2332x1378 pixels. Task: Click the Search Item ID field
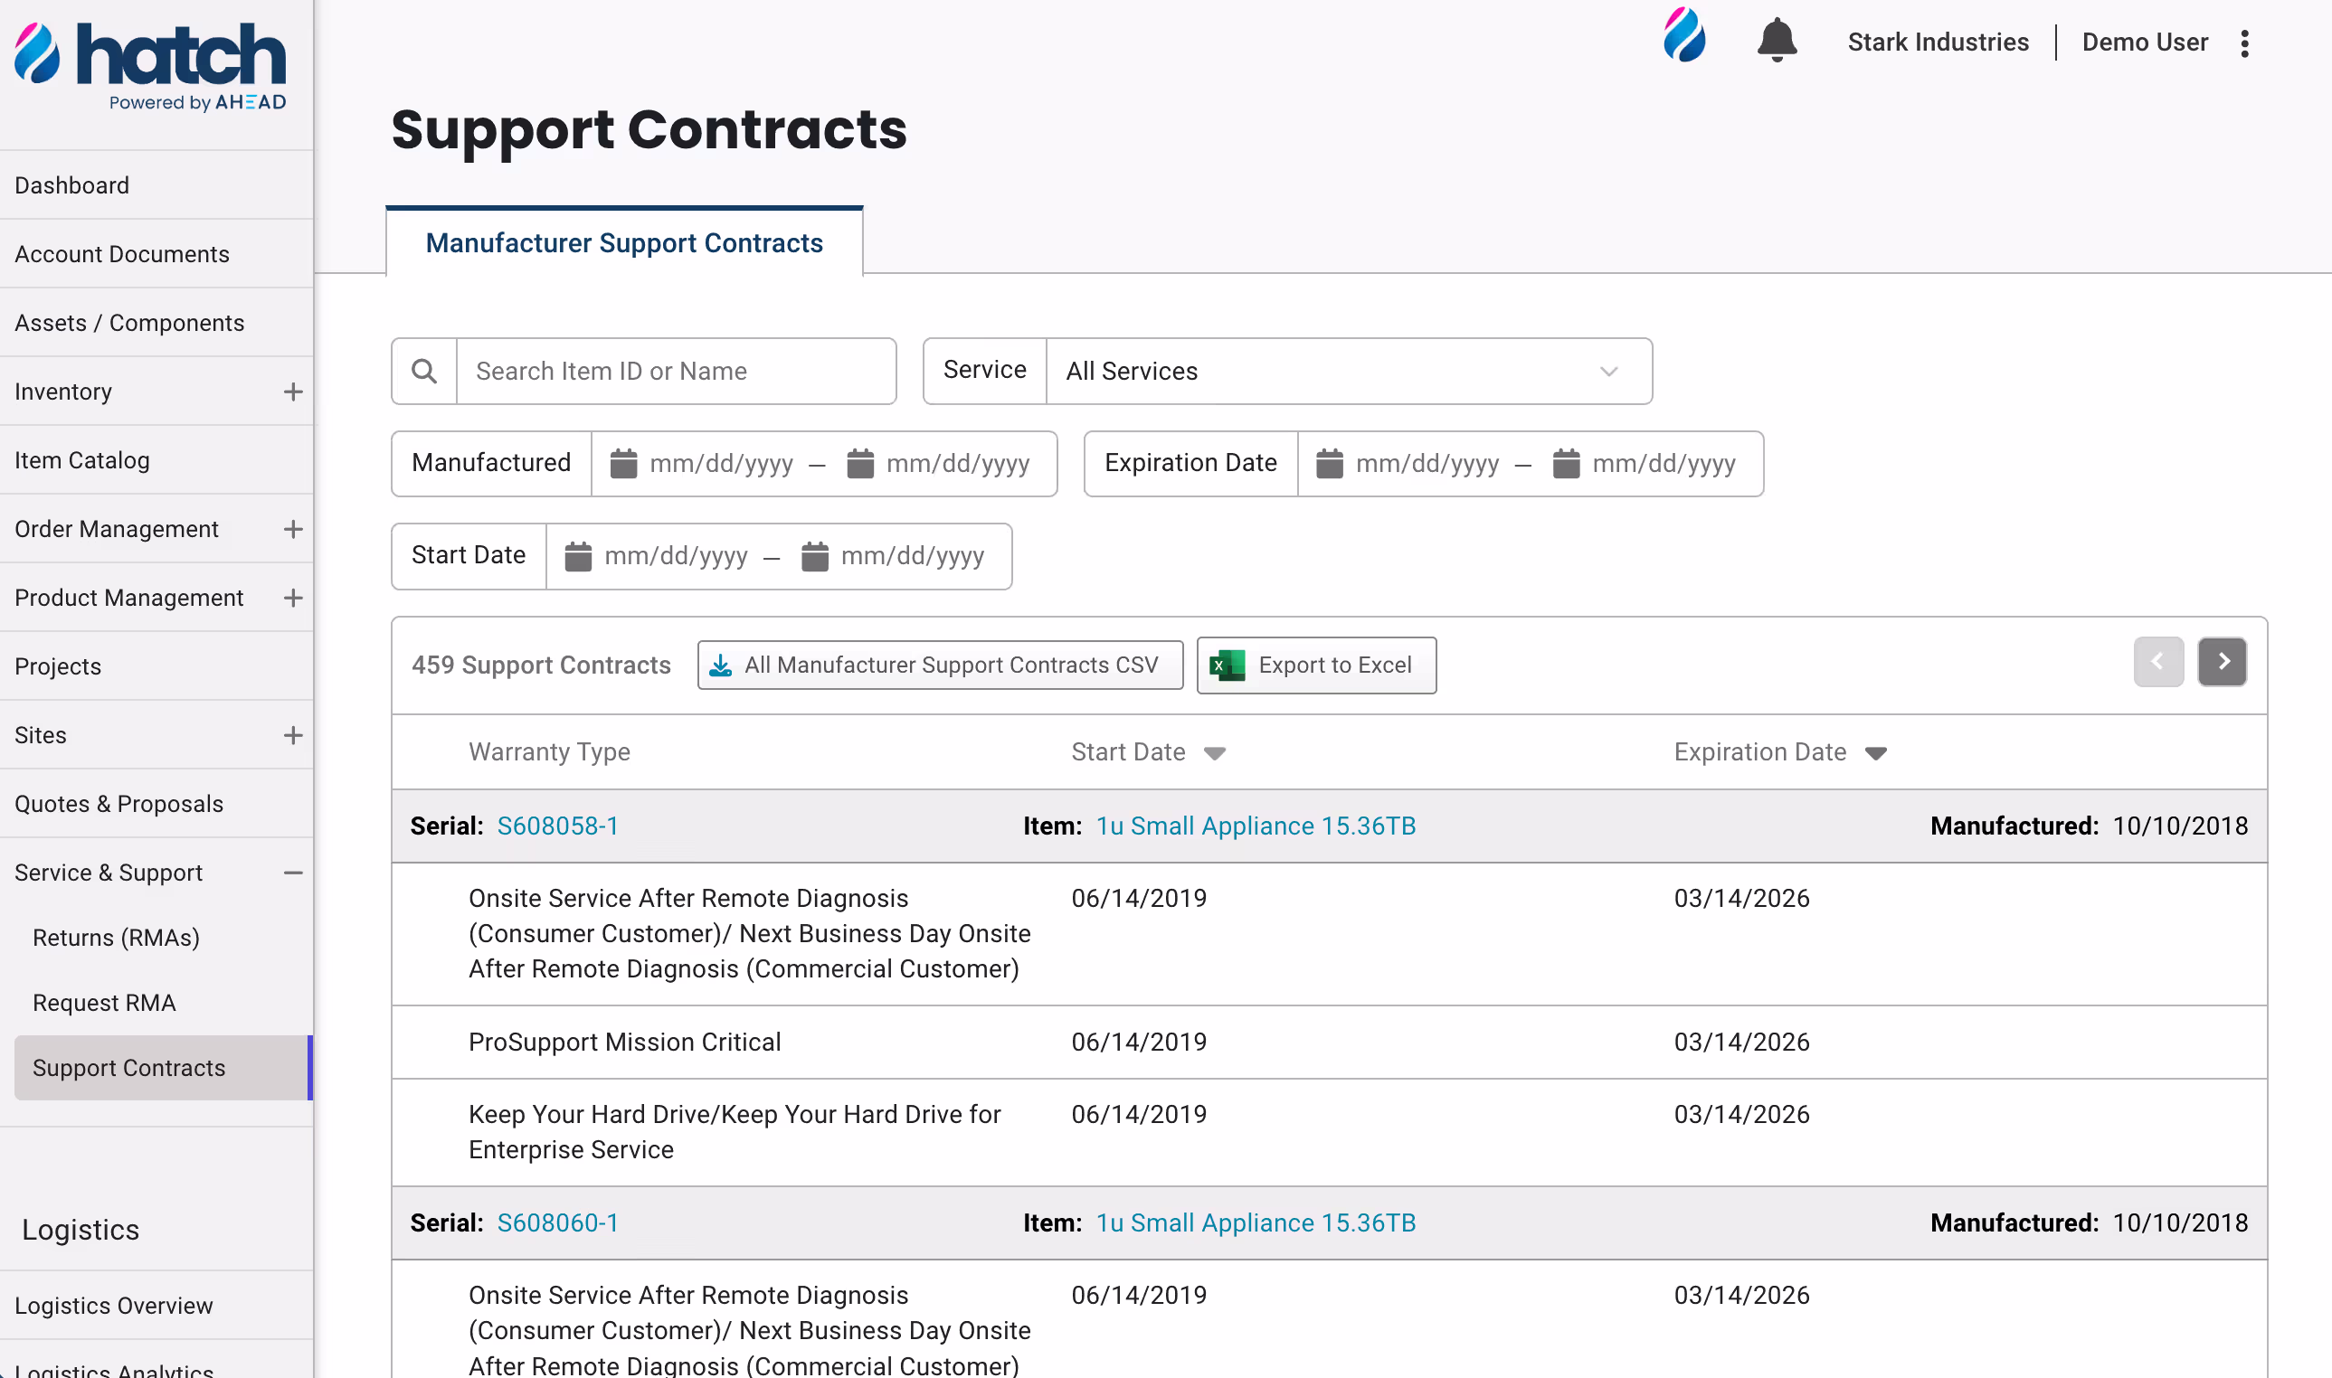(x=675, y=372)
